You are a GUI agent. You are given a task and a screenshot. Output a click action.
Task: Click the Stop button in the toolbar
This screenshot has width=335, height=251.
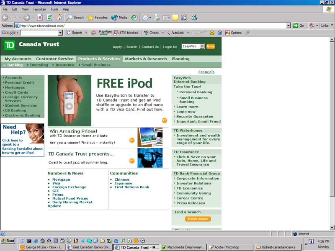(40, 18)
